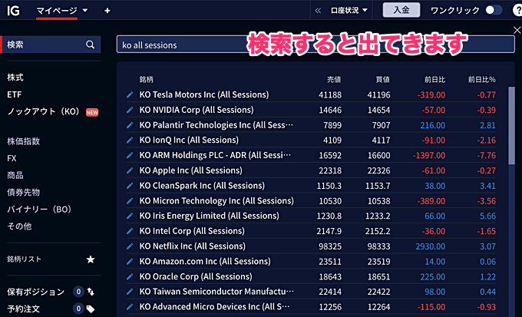The height and width of the screenshot is (317, 522).
Task: Click edit pencil for KO Oracle Corp
Action: pos(130,277)
